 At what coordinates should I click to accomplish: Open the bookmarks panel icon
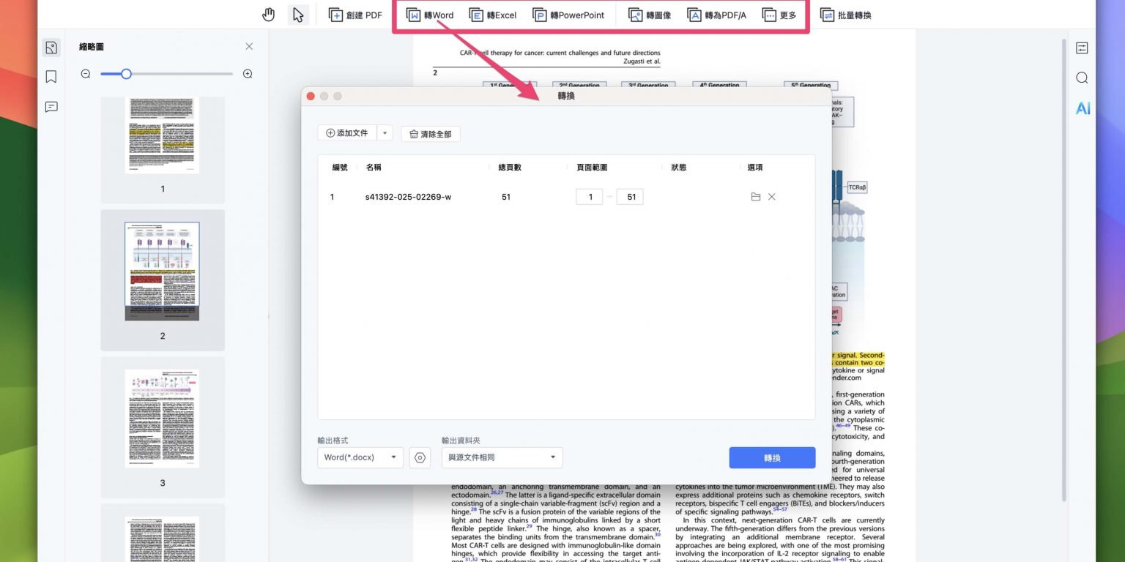coord(51,77)
